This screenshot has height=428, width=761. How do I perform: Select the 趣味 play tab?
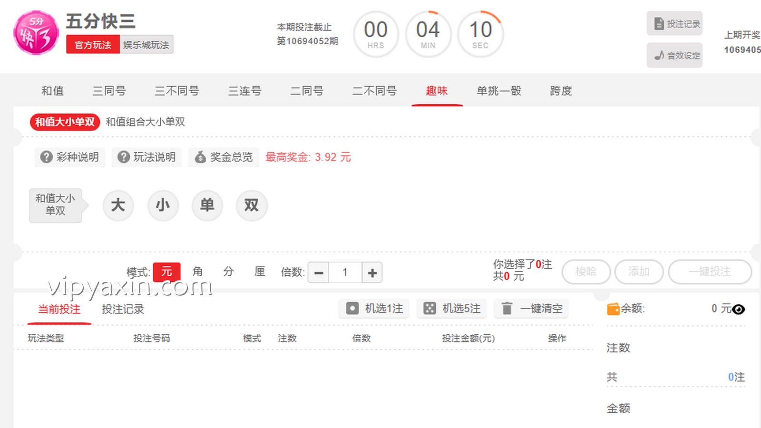(437, 91)
